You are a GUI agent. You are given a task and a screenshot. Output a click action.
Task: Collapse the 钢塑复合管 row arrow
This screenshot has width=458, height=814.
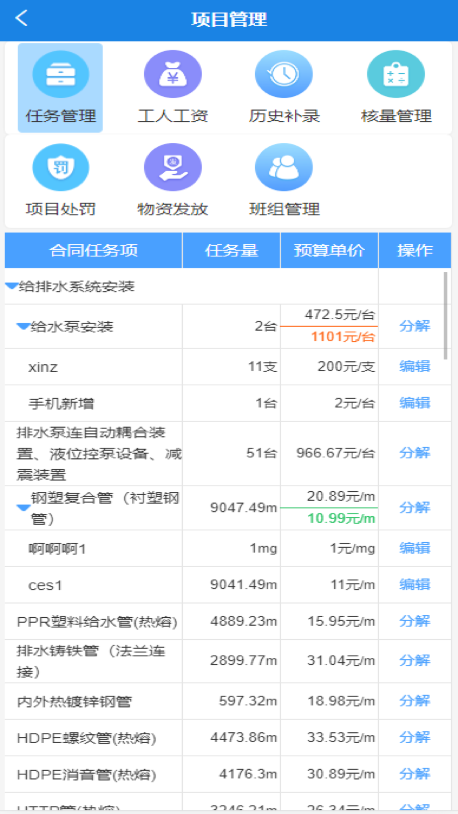(23, 507)
